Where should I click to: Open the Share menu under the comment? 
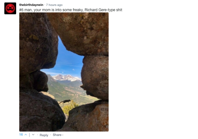pyautogui.click(x=57, y=135)
